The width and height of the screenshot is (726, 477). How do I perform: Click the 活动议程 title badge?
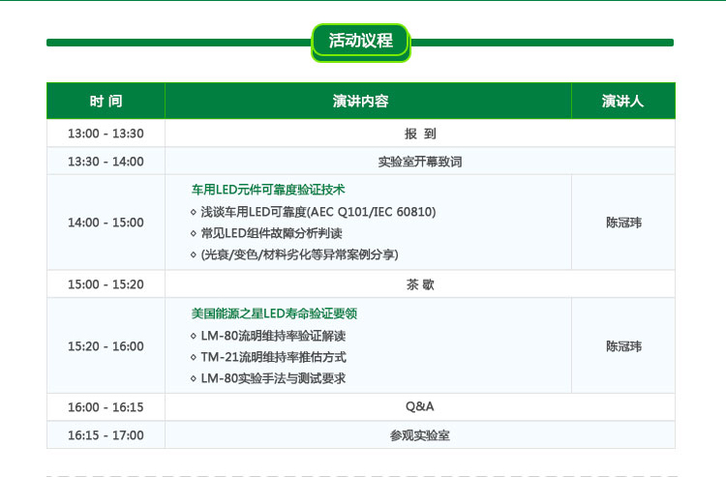point(360,41)
